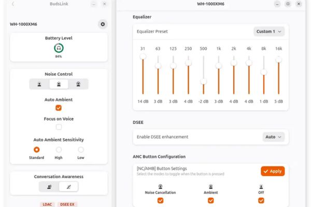
Task: Click the DSEE EX badge
Action: point(67,204)
